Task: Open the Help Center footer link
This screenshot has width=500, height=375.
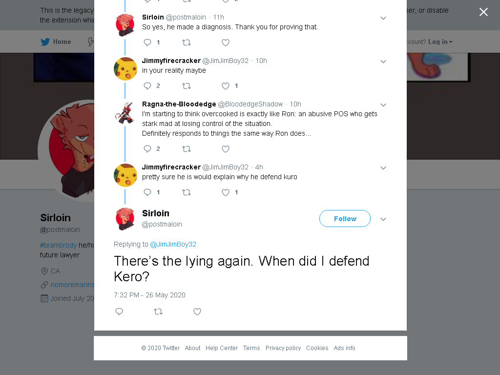Action: pyautogui.click(x=222, y=348)
